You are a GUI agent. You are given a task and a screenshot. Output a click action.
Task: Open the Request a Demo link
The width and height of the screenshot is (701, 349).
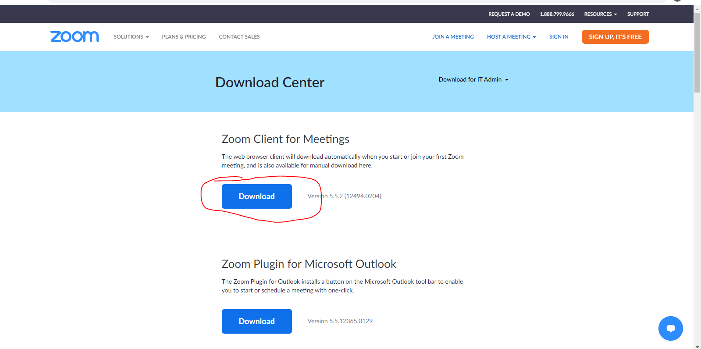click(509, 14)
